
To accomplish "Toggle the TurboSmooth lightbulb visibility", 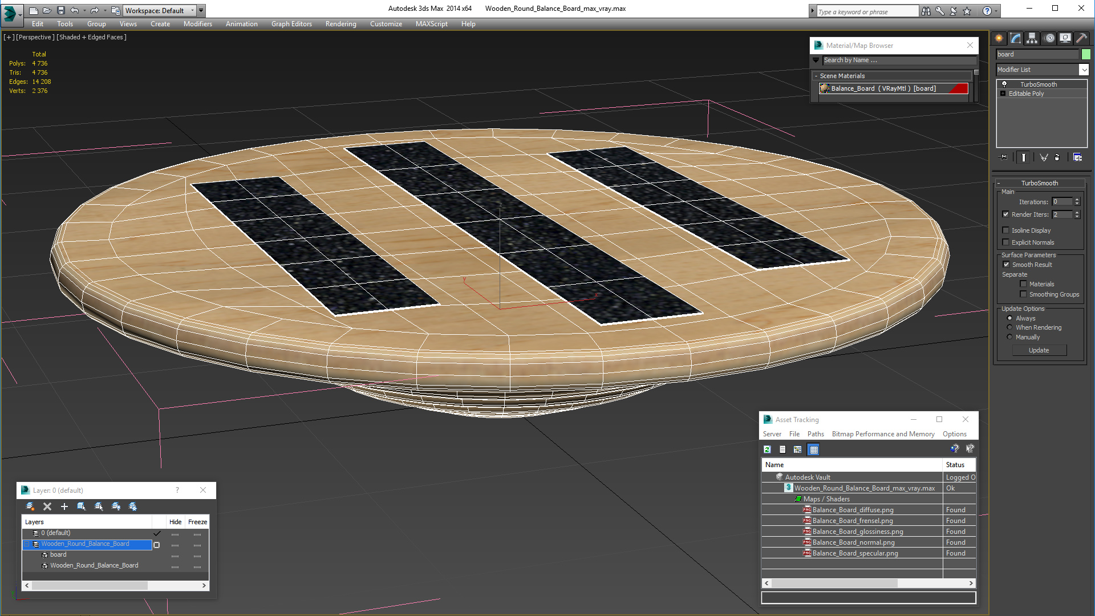I will click(x=1004, y=84).
